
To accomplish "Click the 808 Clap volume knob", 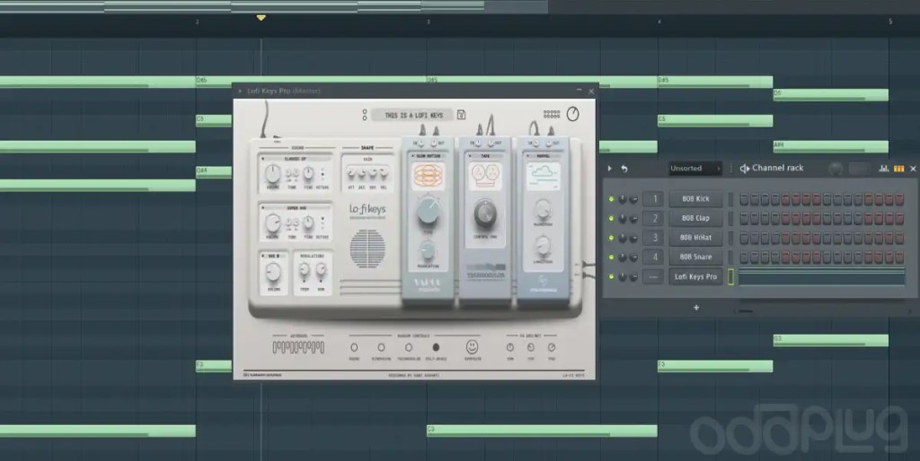I will [x=633, y=219].
